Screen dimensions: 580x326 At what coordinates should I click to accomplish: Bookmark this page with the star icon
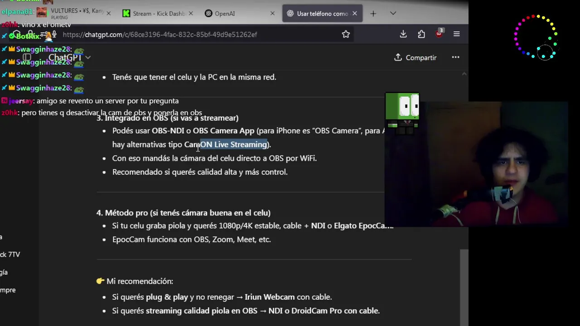click(x=346, y=34)
